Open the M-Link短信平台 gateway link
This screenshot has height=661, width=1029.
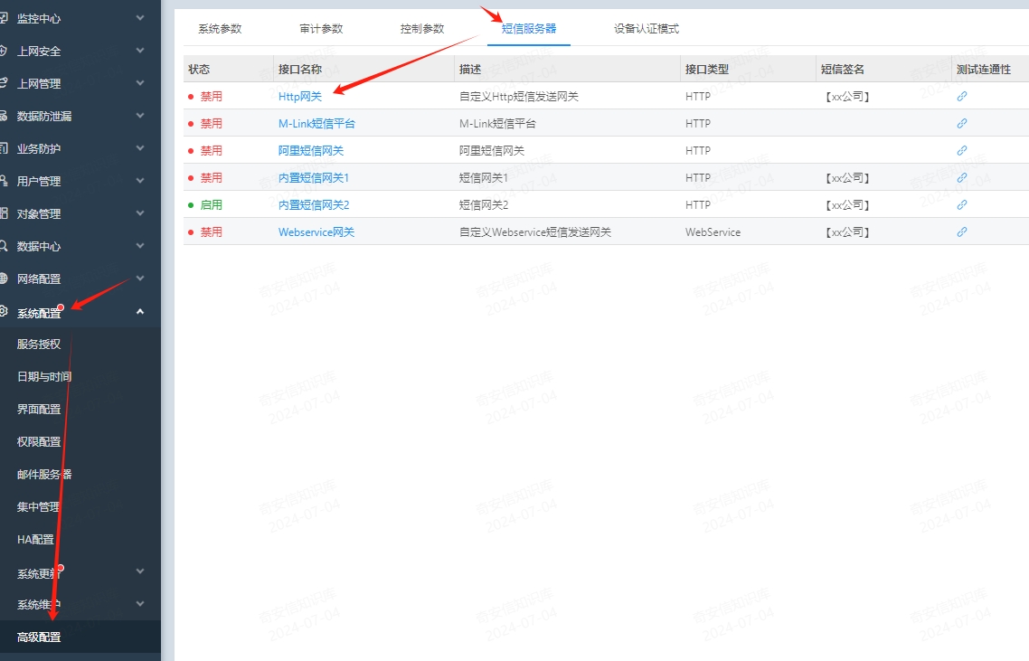pyautogui.click(x=319, y=123)
